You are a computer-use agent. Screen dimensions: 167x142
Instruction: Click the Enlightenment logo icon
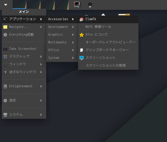[5, 86]
